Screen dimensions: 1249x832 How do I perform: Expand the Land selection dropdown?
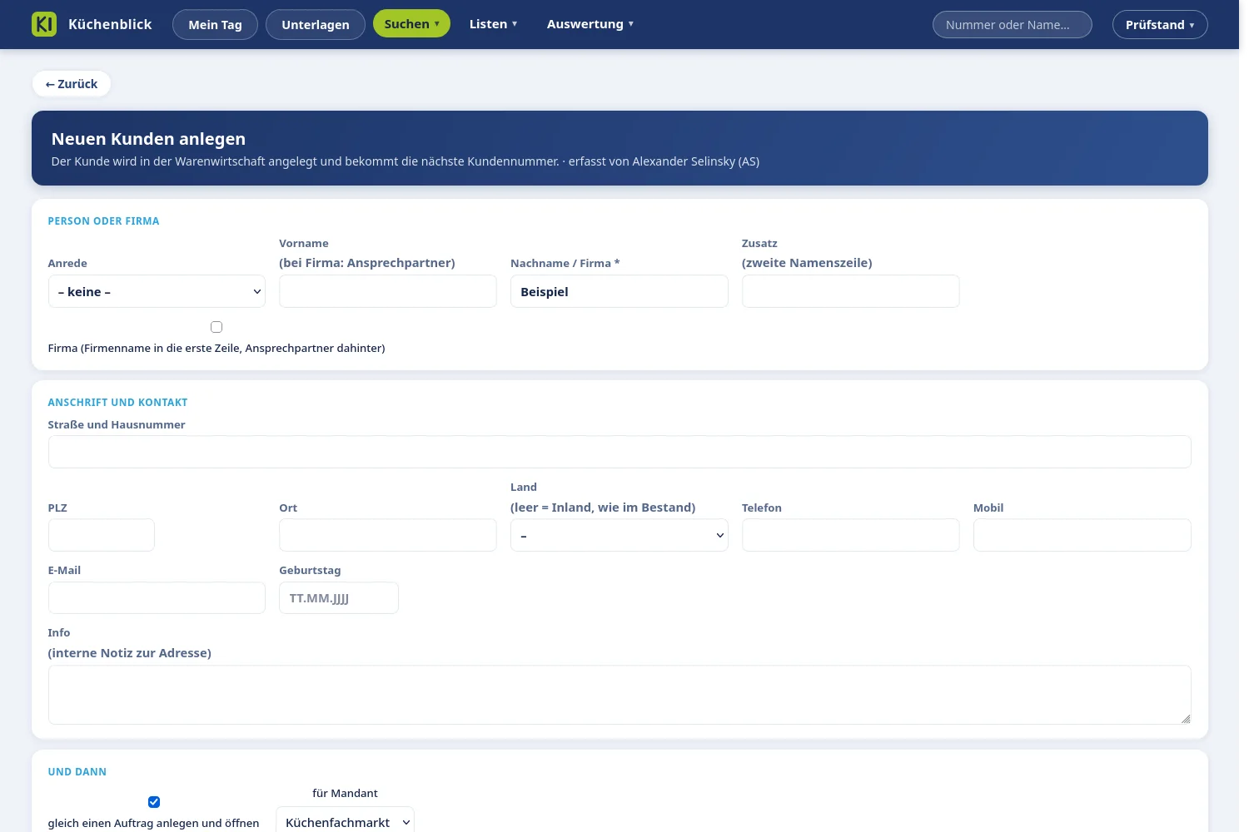click(x=619, y=535)
